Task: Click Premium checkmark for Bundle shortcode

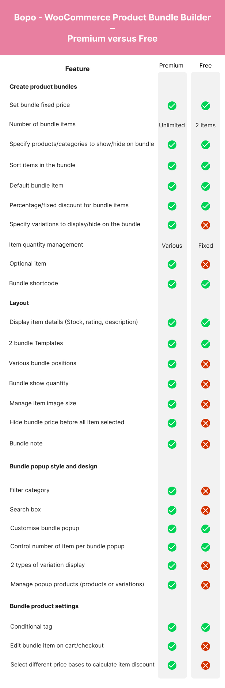Action: point(172,284)
